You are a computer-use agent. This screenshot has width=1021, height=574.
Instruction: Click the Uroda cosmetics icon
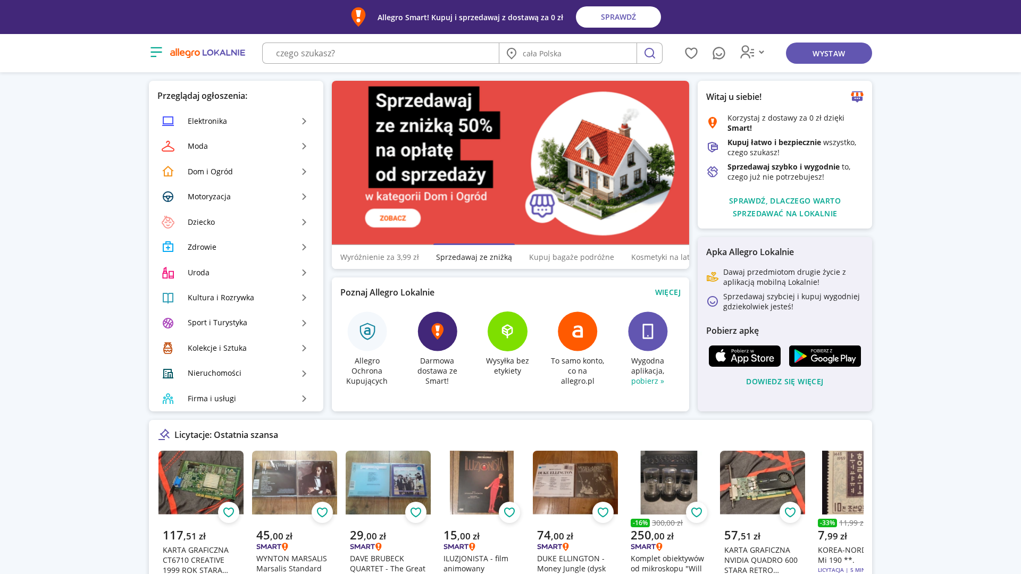click(x=168, y=273)
